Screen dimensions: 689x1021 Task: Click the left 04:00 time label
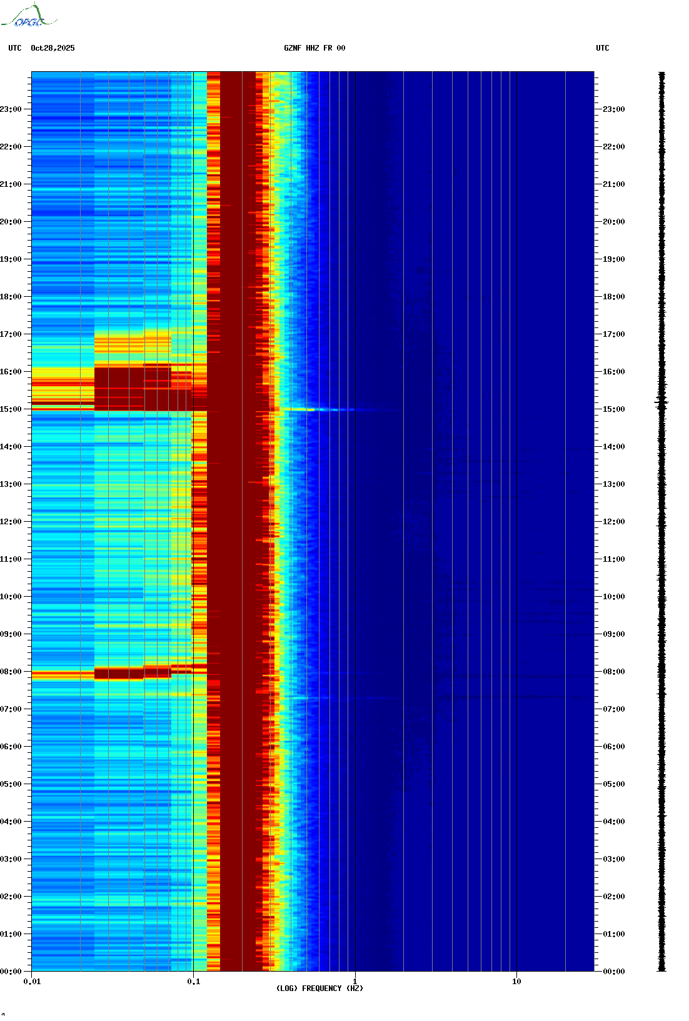coord(11,822)
